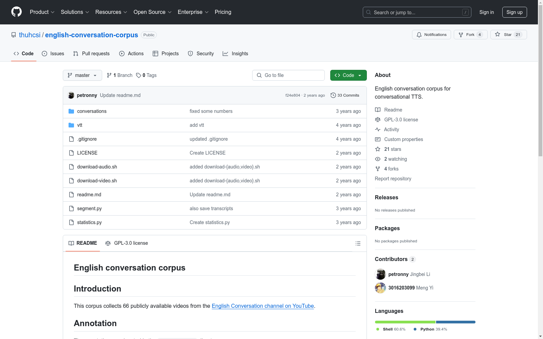The height and width of the screenshot is (339, 543).
Task: Select the README tab in file viewer
Action: click(x=83, y=243)
